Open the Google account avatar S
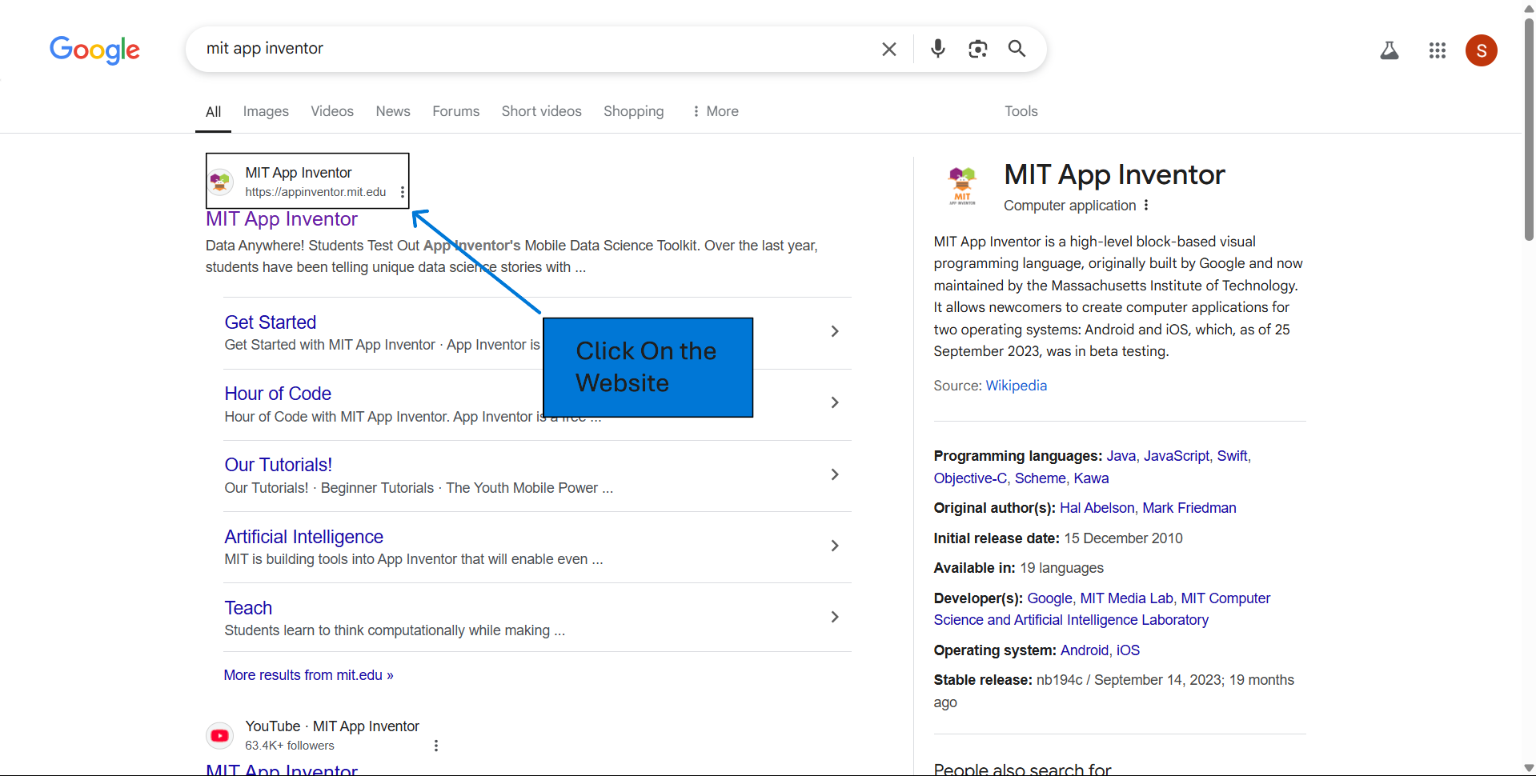1536x776 pixels. click(x=1481, y=50)
